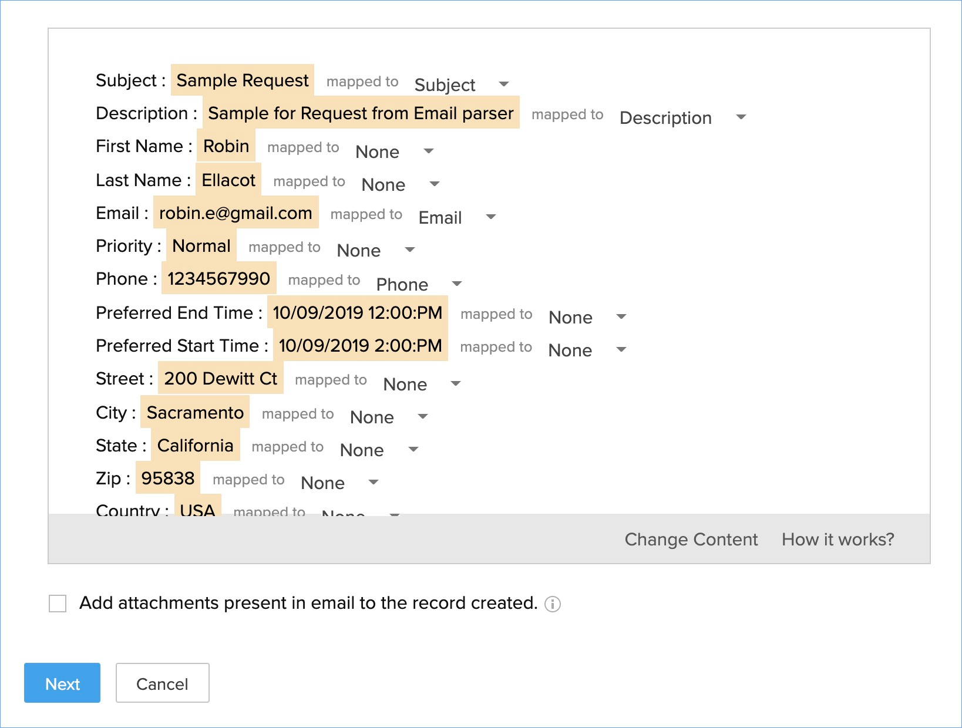Screen dimensions: 962x728
Task: Open the City field mapping dropdown
Action: coord(388,417)
